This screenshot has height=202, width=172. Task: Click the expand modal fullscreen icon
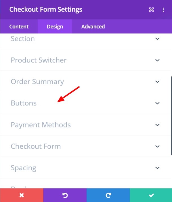151,10
